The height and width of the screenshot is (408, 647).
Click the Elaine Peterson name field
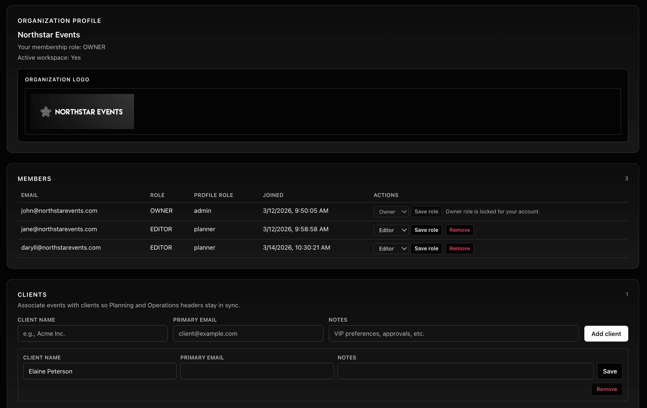pyautogui.click(x=100, y=371)
